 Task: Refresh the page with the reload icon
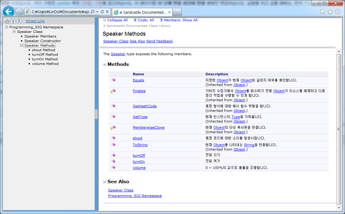pyautogui.click(x=102, y=12)
